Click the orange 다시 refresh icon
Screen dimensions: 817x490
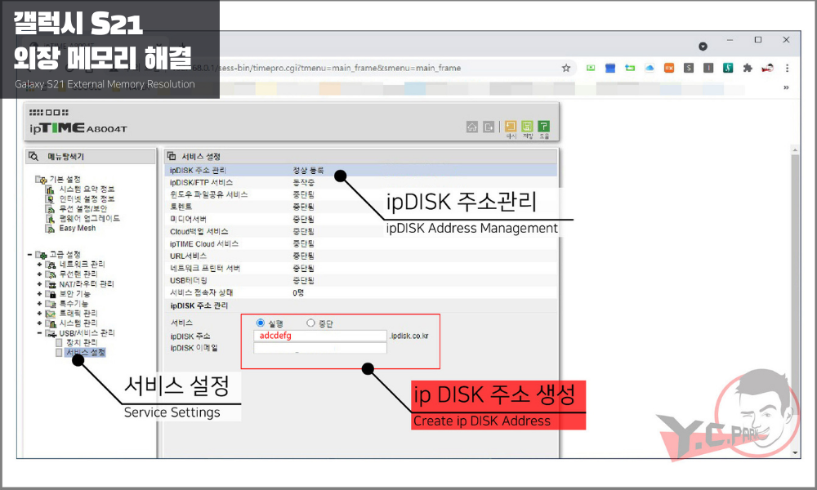tap(511, 127)
